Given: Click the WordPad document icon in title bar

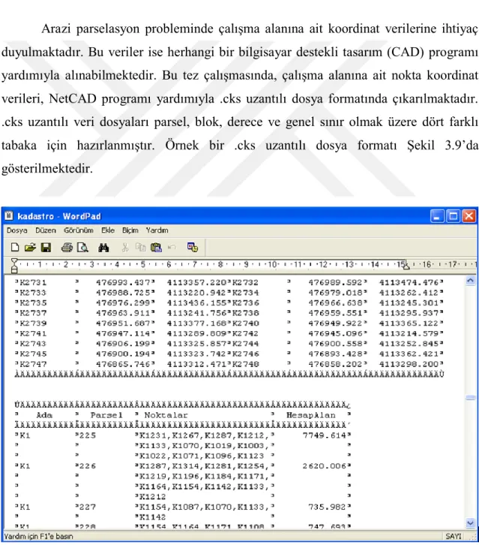Looking at the screenshot, I should pyautogui.click(x=9, y=216).
